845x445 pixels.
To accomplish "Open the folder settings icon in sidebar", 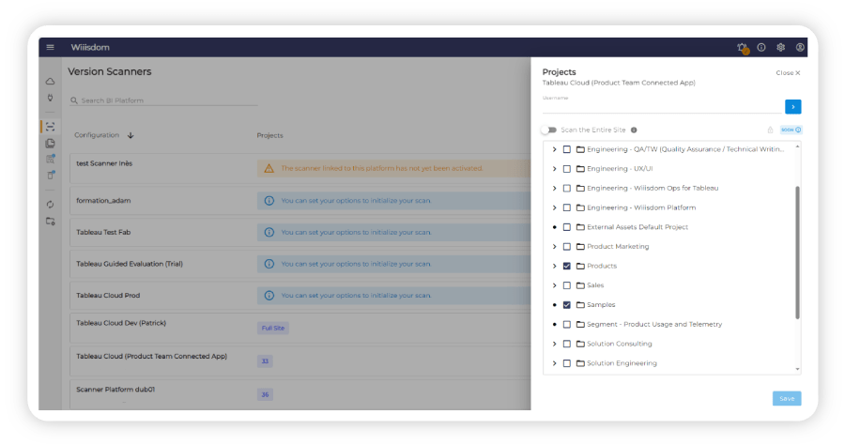I will (50, 221).
